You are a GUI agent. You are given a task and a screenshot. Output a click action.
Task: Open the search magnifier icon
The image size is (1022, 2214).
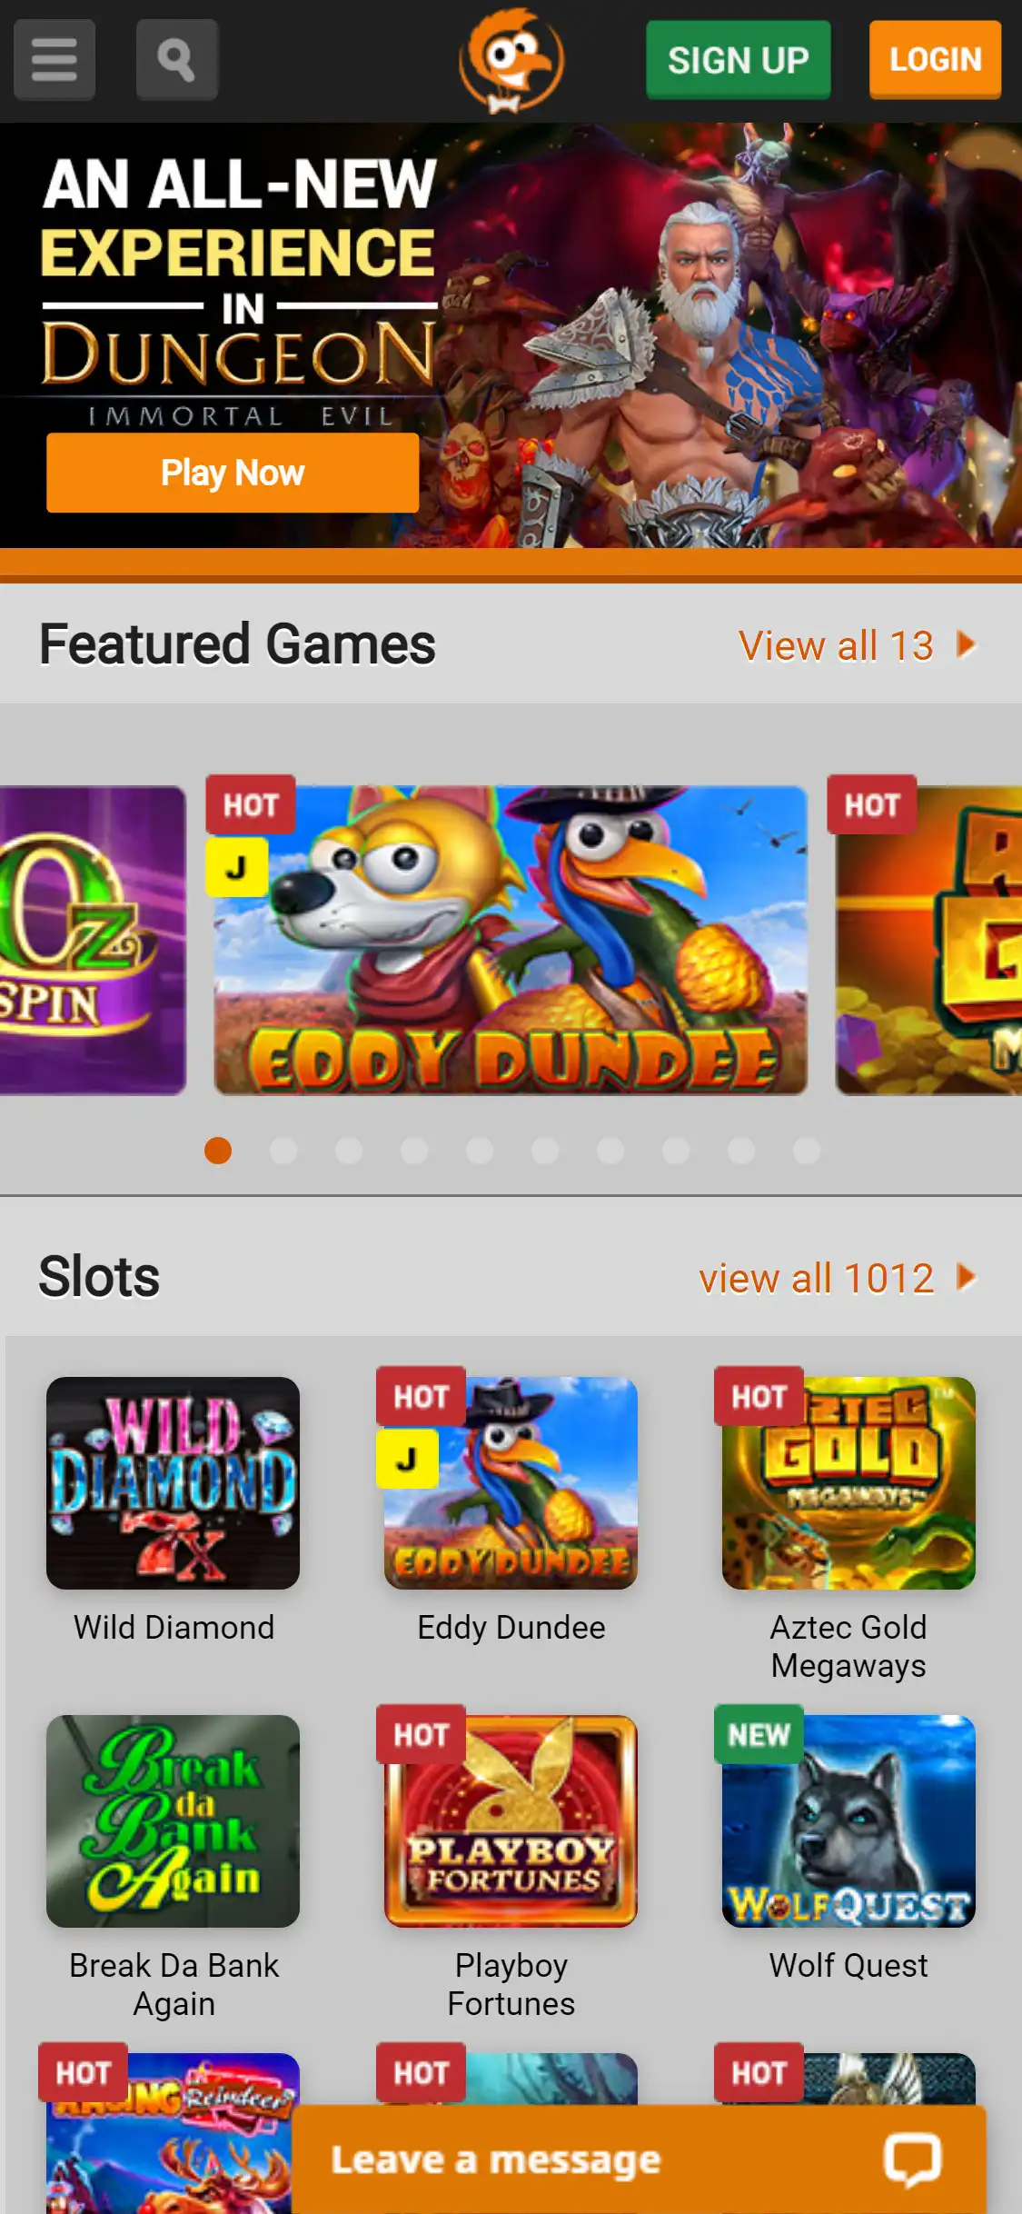(x=177, y=60)
